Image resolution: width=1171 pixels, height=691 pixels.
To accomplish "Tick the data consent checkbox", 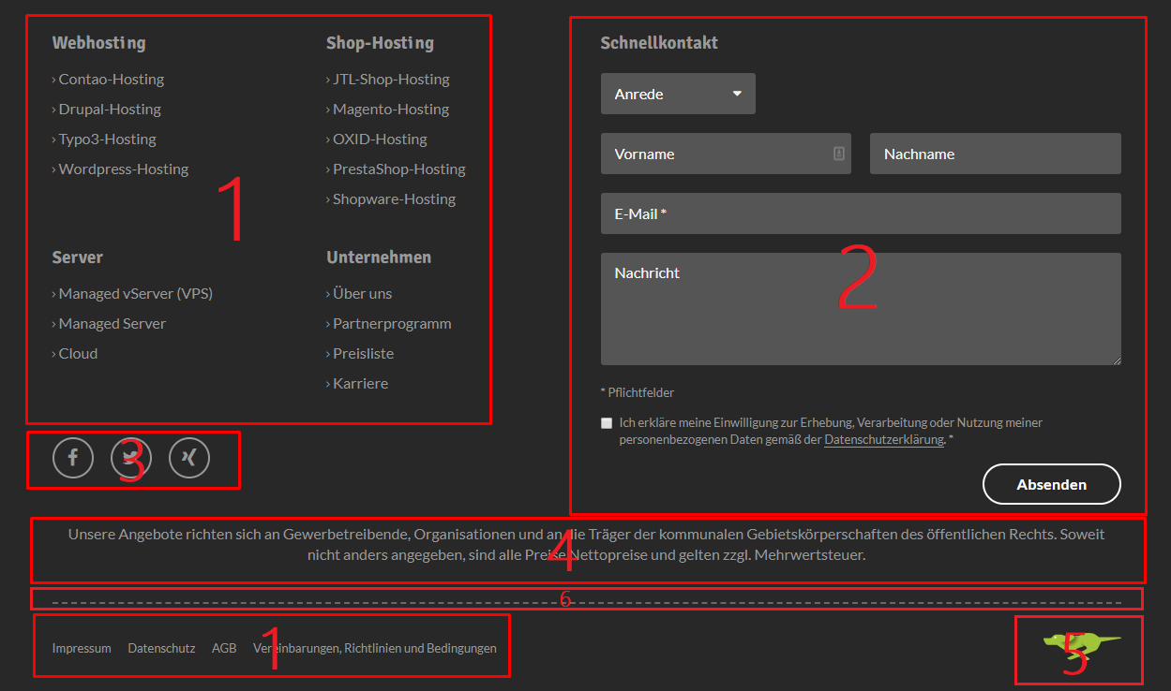I will coord(607,423).
